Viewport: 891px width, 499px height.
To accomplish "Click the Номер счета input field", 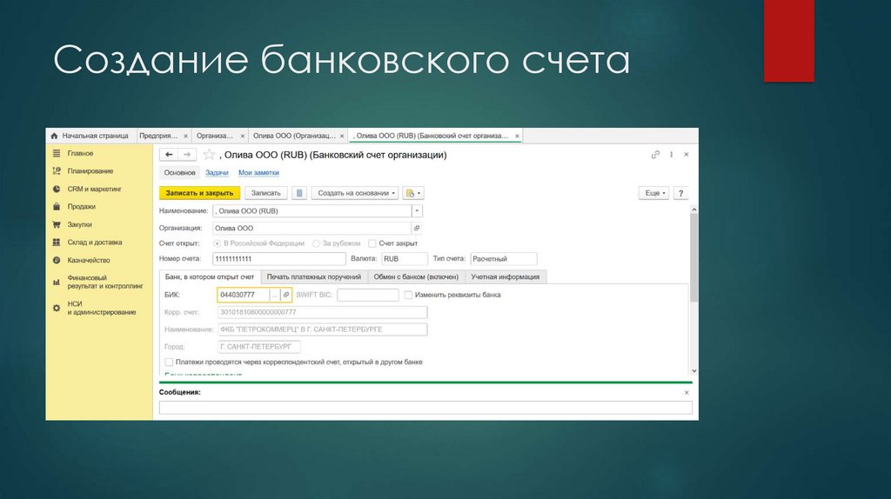I will click(x=279, y=259).
